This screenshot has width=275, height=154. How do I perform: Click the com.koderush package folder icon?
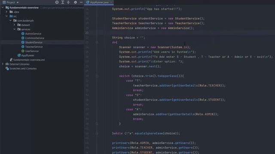[15, 21]
